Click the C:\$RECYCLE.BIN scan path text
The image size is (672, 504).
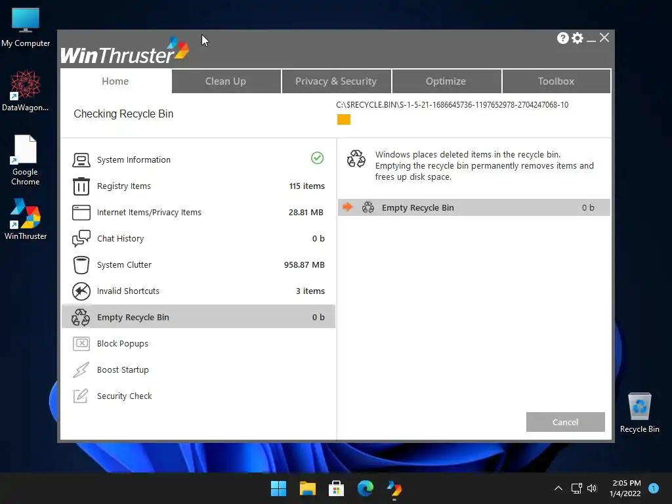click(452, 104)
